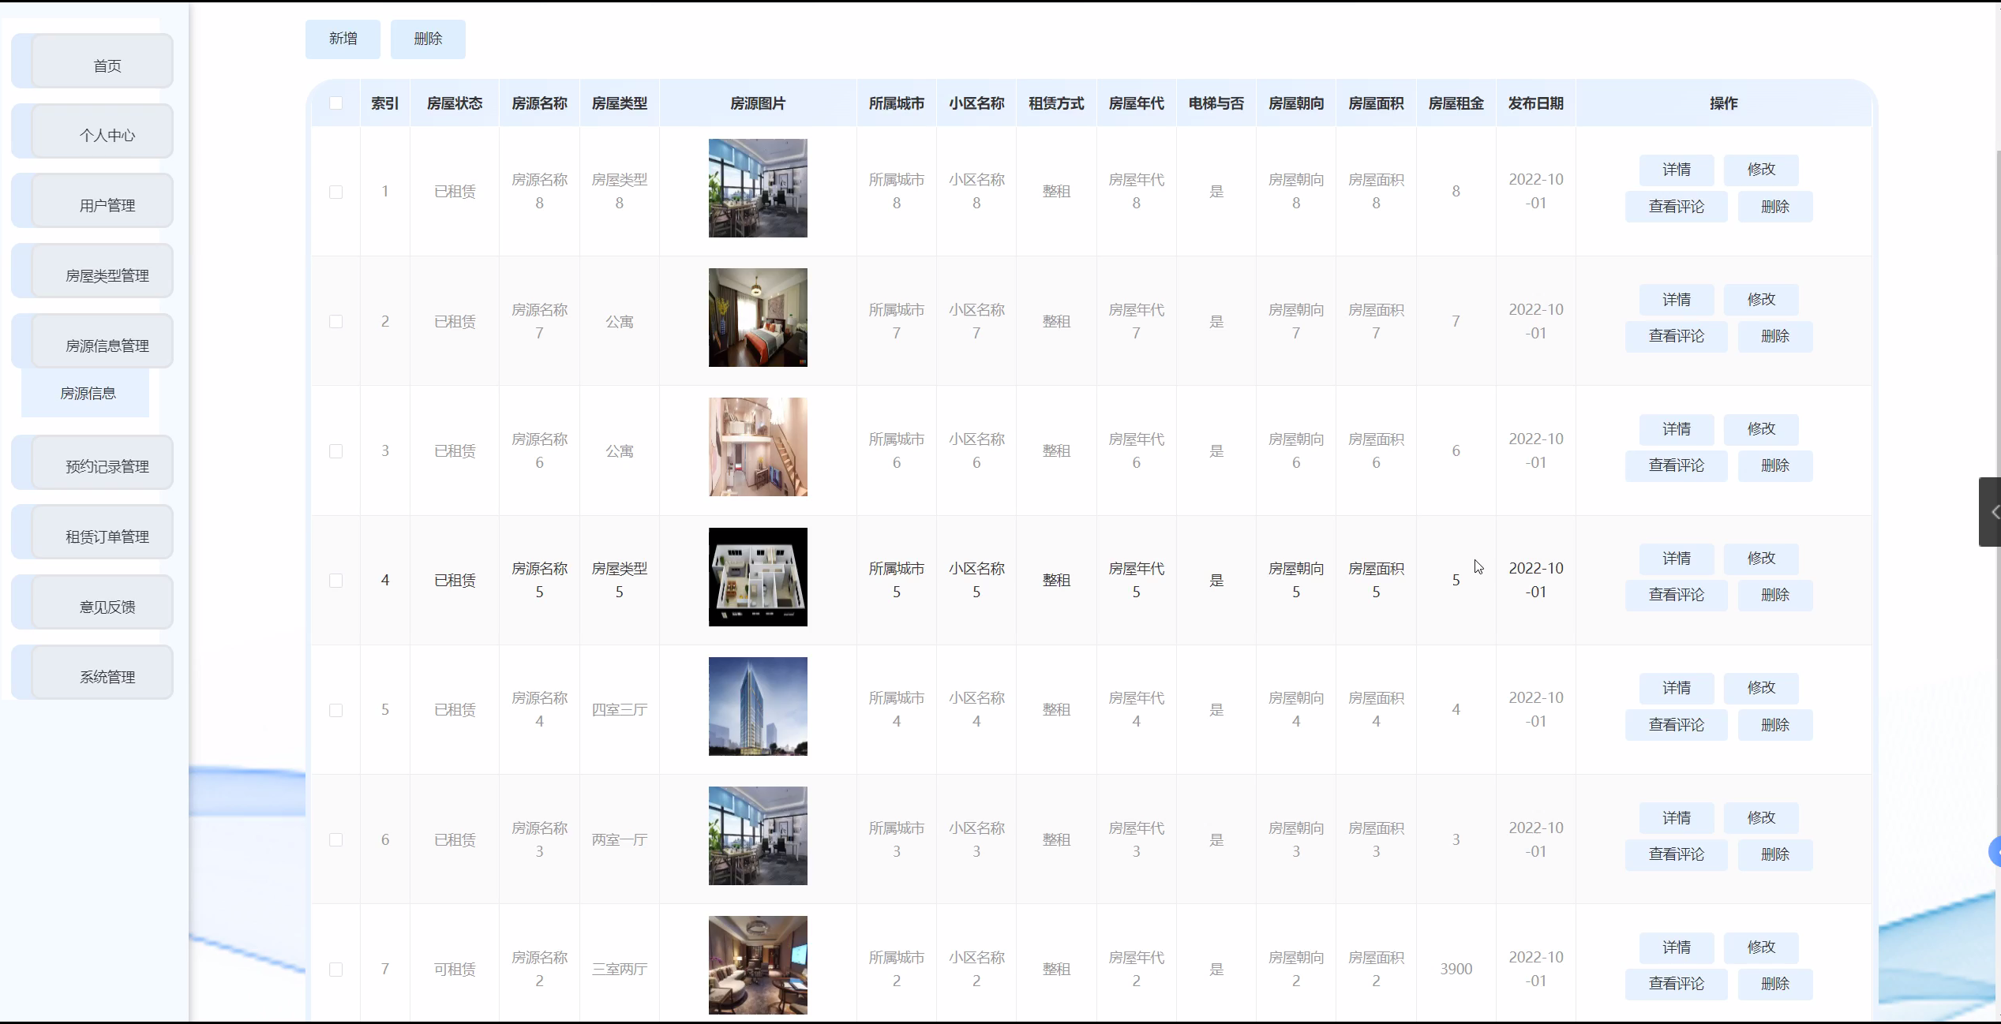Delete the 房源名称8 row
This screenshot has height=1024, width=2001.
[x=1775, y=207]
